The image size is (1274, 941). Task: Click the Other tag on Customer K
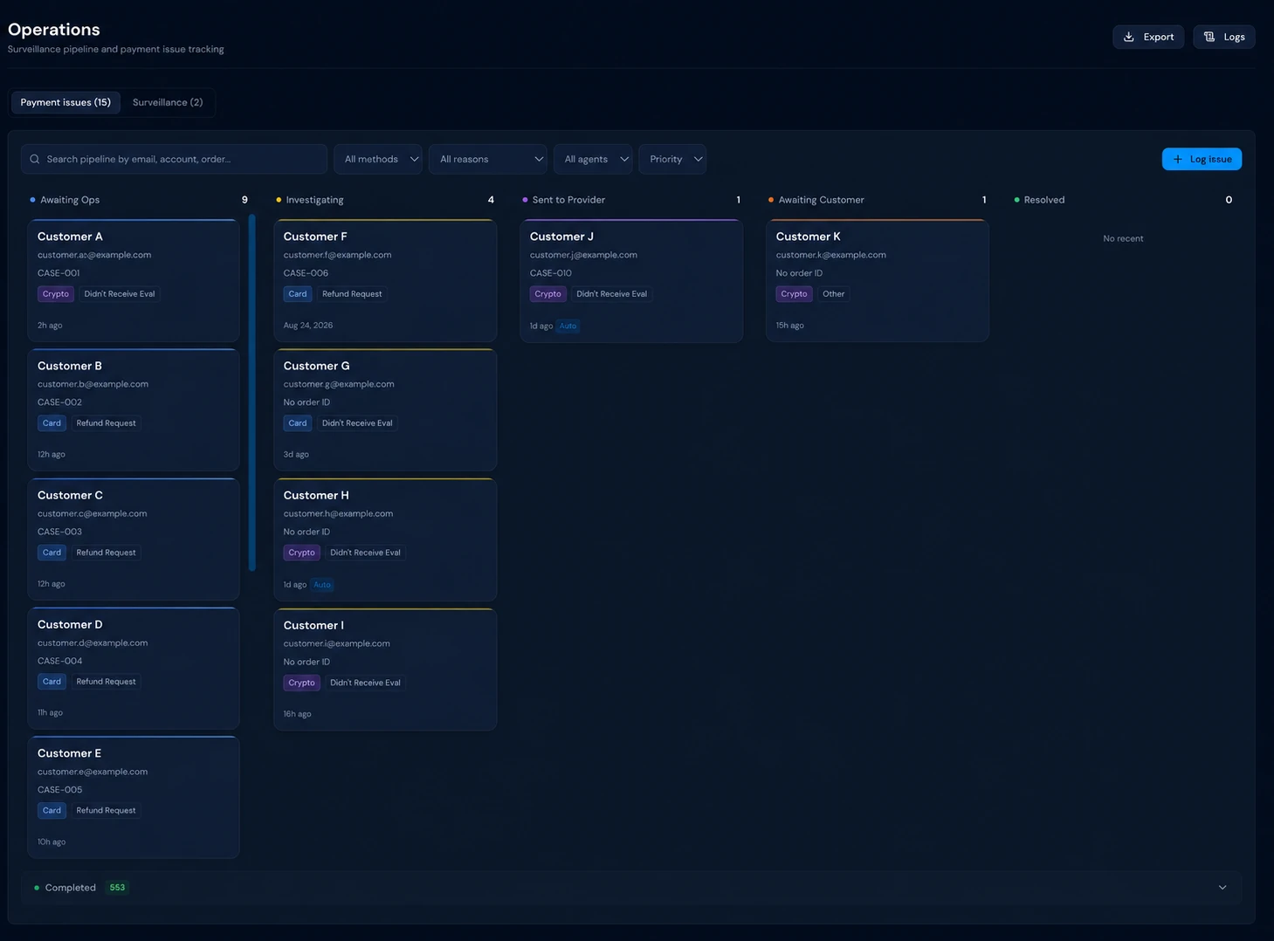coord(834,294)
